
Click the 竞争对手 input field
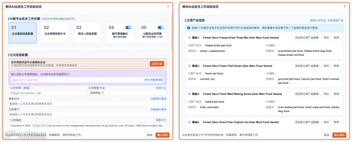point(88,104)
